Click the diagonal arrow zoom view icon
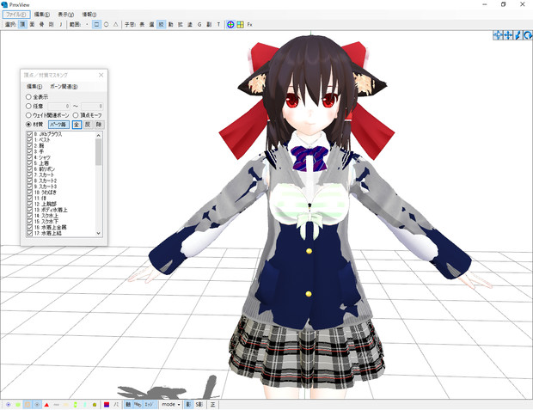 (518, 35)
